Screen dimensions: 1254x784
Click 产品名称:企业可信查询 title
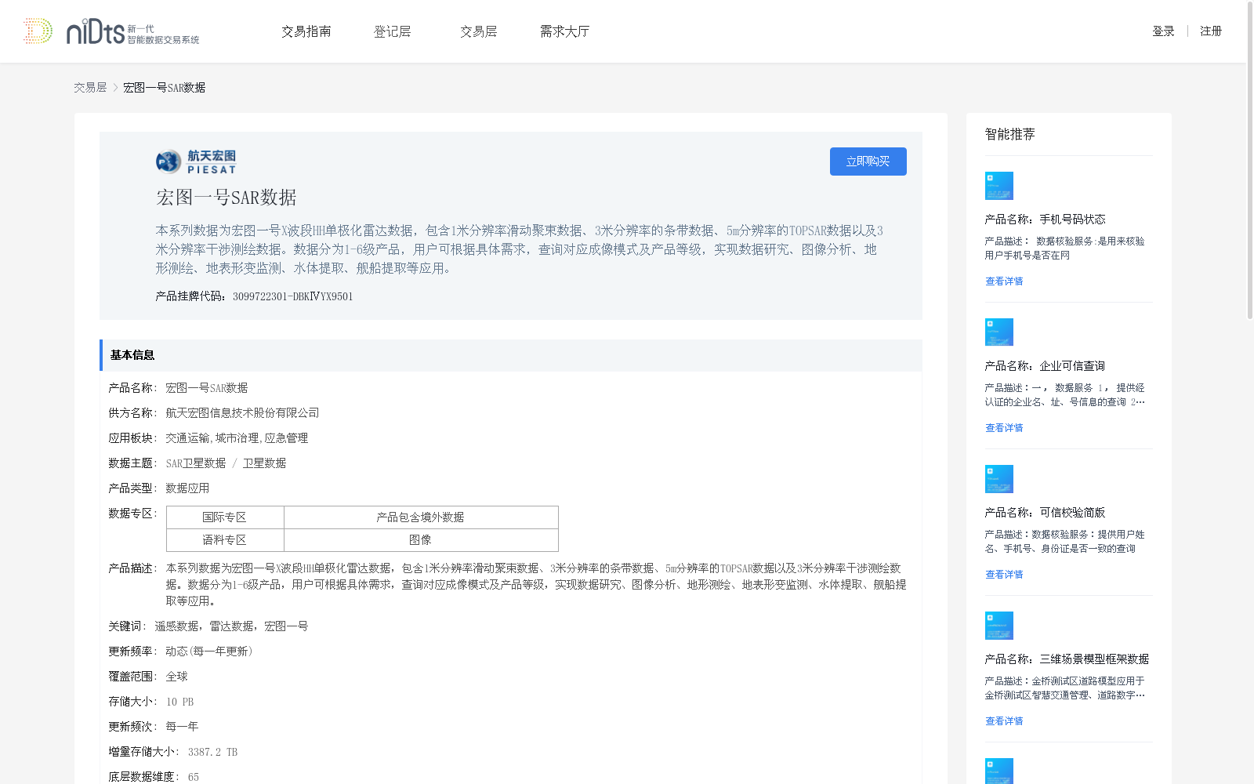point(1045,366)
